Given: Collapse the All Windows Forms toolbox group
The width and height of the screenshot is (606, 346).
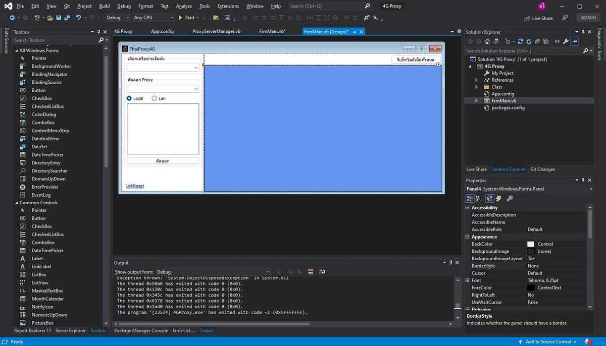Looking at the screenshot, I should coord(16,50).
